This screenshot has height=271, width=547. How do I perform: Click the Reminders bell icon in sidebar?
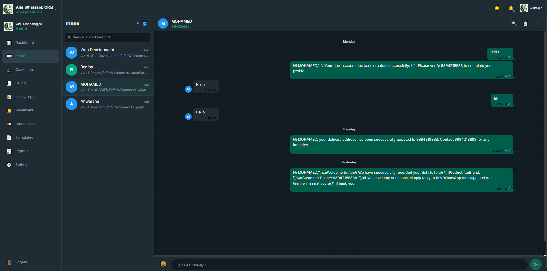pos(9,111)
